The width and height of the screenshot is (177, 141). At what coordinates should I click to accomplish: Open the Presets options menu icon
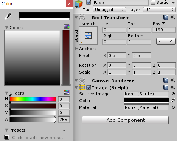click(x=66, y=131)
